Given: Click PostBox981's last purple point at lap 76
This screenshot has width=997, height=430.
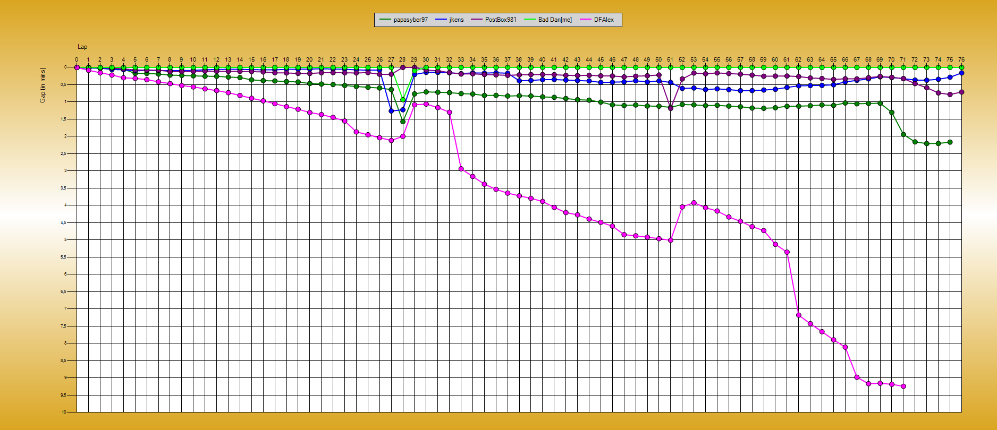Looking at the screenshot, I should click(961, 92).
